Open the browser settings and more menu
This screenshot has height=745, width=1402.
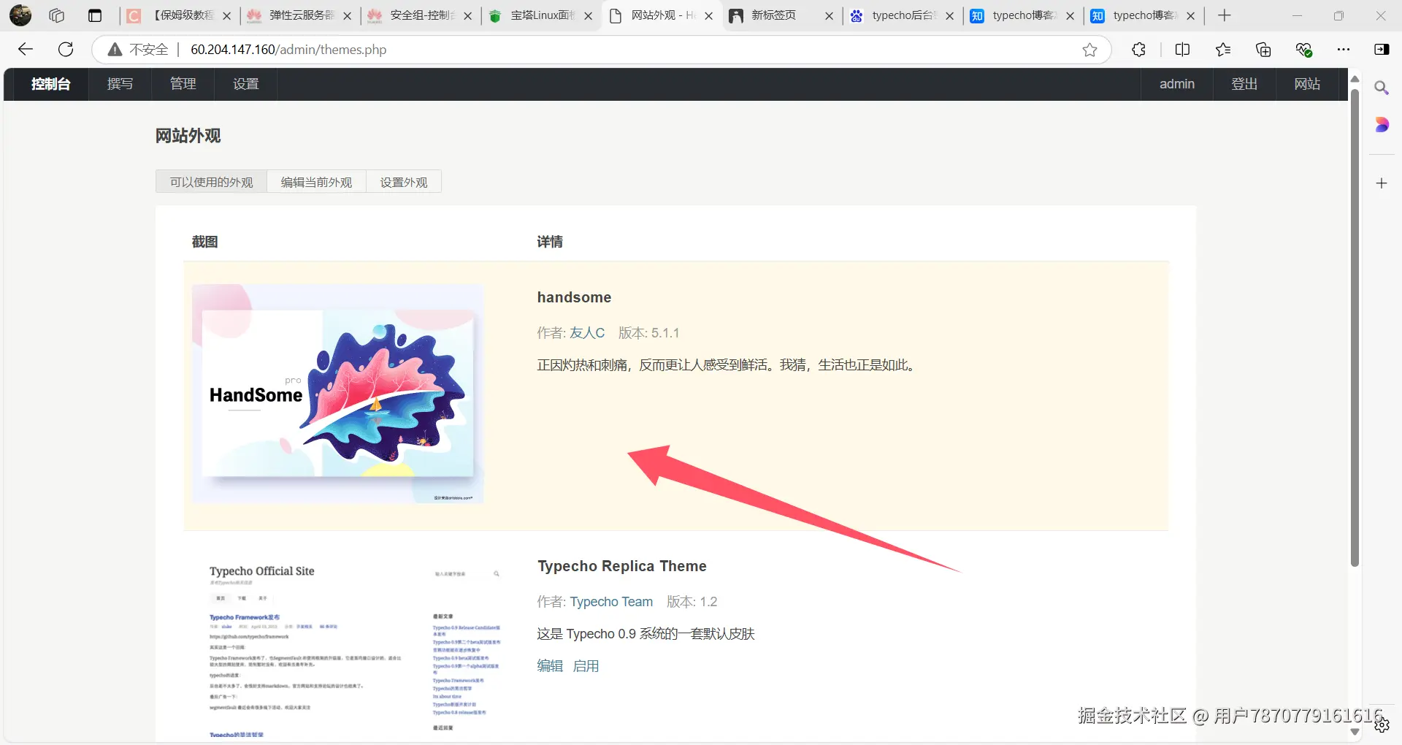click(1344, 50)
